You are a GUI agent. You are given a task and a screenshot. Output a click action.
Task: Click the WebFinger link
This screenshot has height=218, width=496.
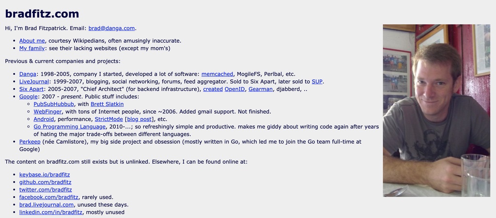tap(47, 111)
